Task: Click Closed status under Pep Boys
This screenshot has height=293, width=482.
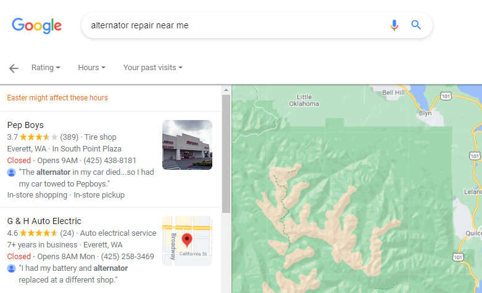Action: coord(19,160)
